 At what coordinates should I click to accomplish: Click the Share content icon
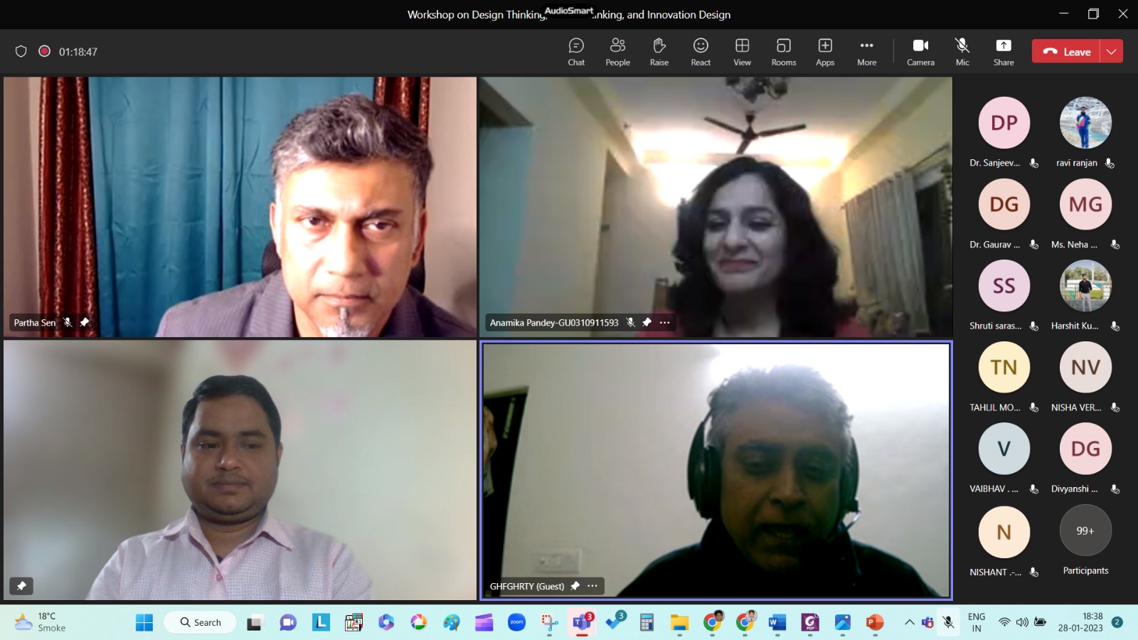(x=1004, y=52)
